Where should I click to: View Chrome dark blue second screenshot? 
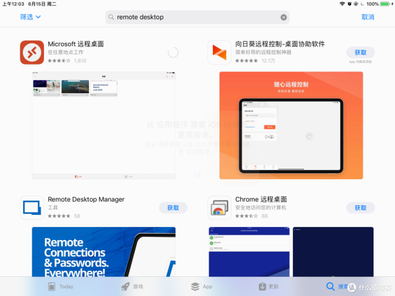(333, 252)
